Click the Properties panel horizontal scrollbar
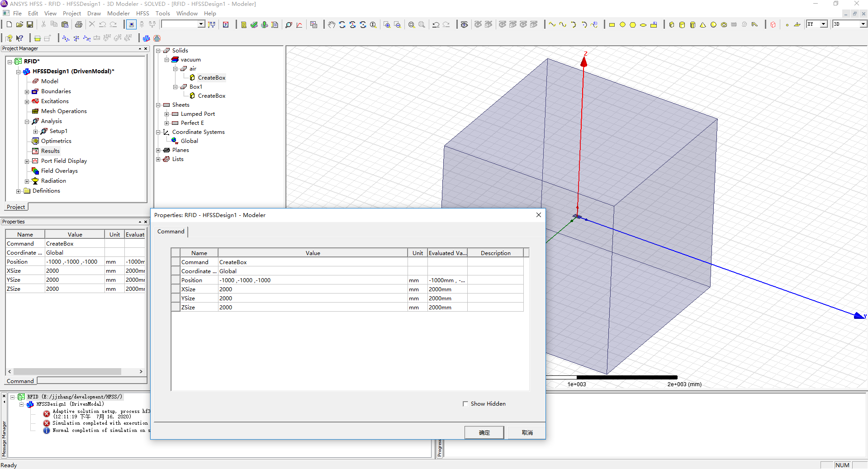This screenshot has width=868, height=469. (x=68, y=371)
